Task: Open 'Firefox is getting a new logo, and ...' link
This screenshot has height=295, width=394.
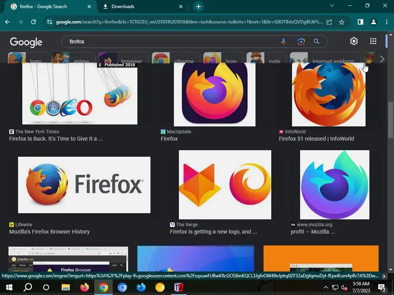Action: (213, 232)
